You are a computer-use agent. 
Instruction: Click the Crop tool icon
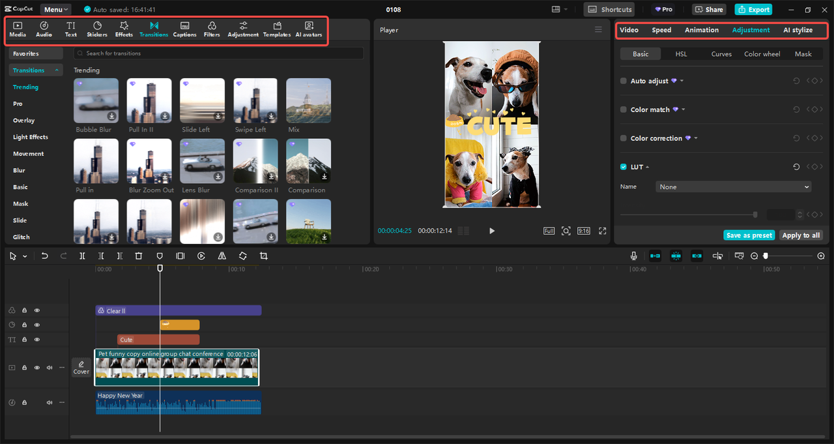point(263,256)
